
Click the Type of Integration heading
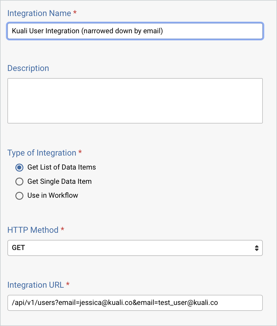click(42, 153)
